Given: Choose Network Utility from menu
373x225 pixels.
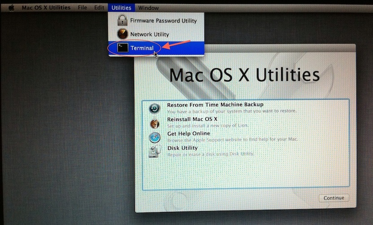Looking at the screenshot, I should point(156,34).
